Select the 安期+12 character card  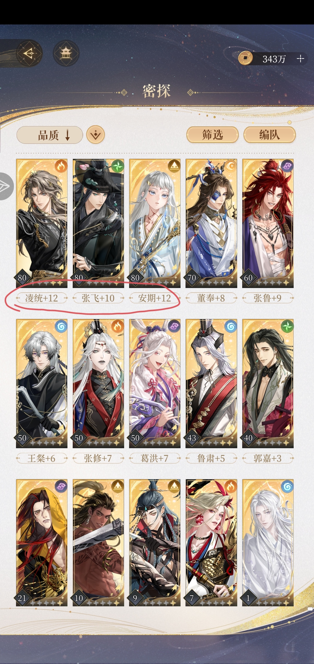pos(155,223)
